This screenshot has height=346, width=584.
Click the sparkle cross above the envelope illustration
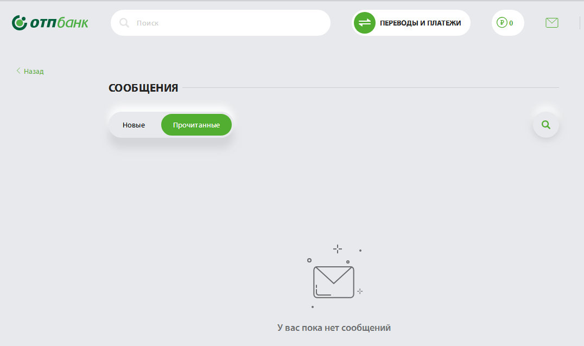coord(338,249)
